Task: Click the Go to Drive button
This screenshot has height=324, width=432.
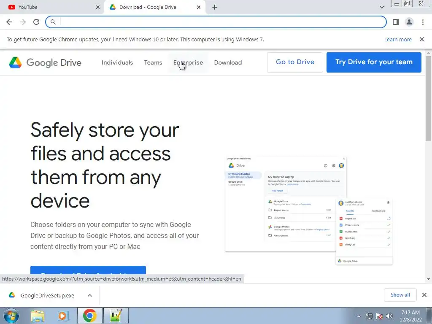Action: [x=295, y=62]
